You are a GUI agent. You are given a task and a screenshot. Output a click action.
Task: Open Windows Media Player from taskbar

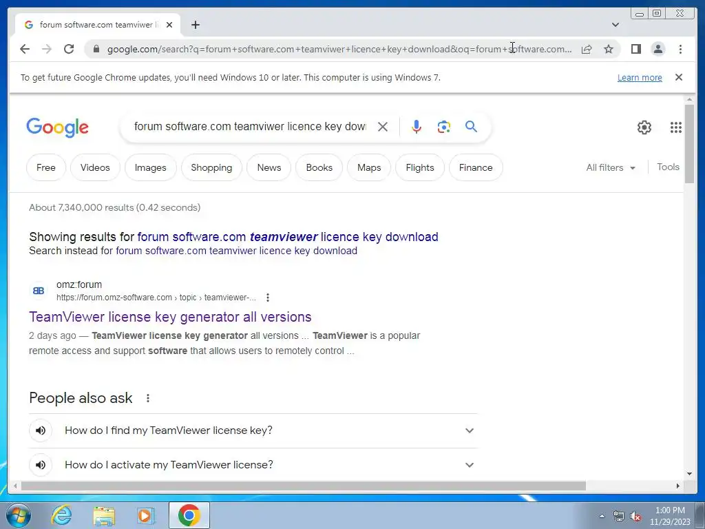145,515
